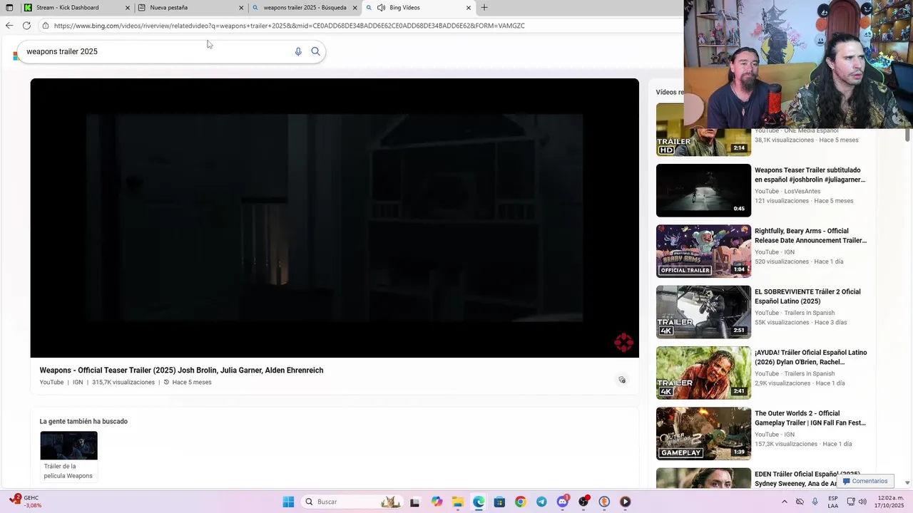The height and width of the screenshot is (513, 913).
Task: Click the magnifier search icon in Bing box
Action: 315,51
